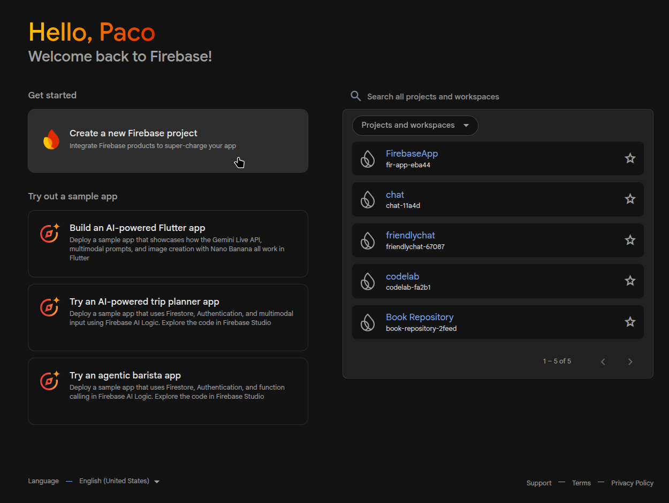The image size is (669, 503).
Task: Click the agentic barista compass icon
Action: click(50, 381)
